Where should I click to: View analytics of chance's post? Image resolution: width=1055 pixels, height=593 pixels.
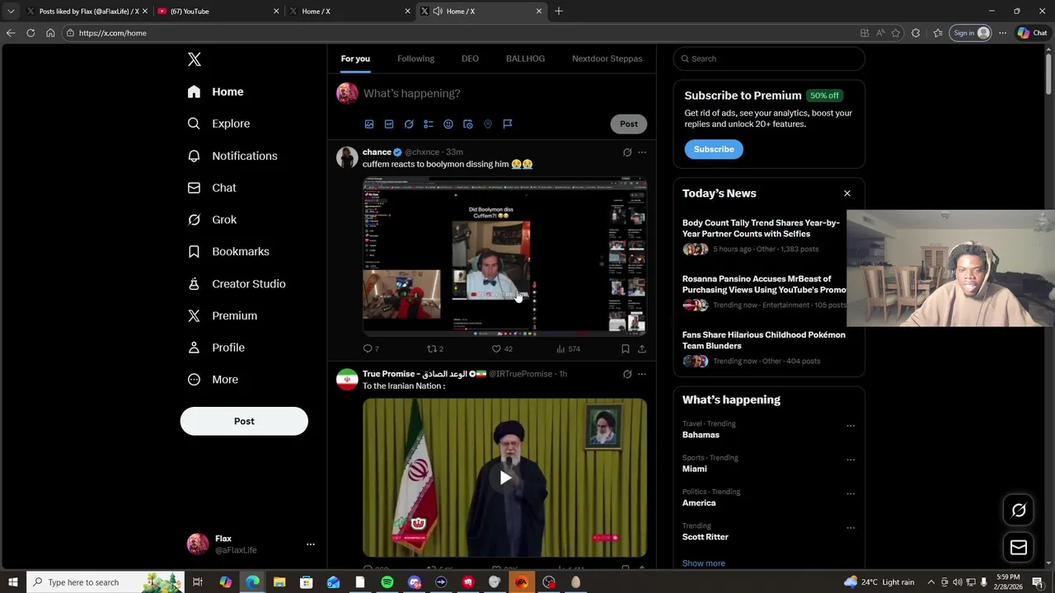[568, 349]
